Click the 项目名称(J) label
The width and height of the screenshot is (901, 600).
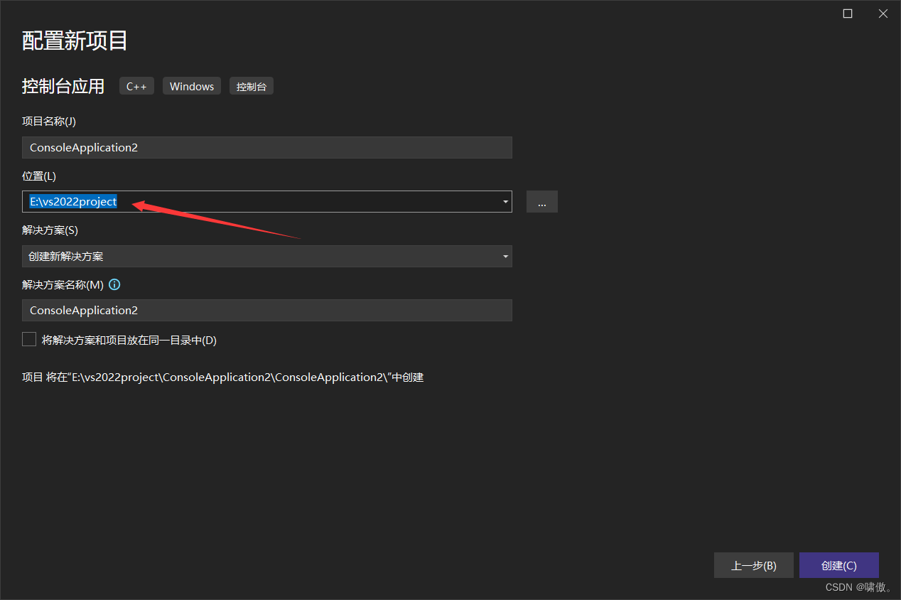click(48, 122)
